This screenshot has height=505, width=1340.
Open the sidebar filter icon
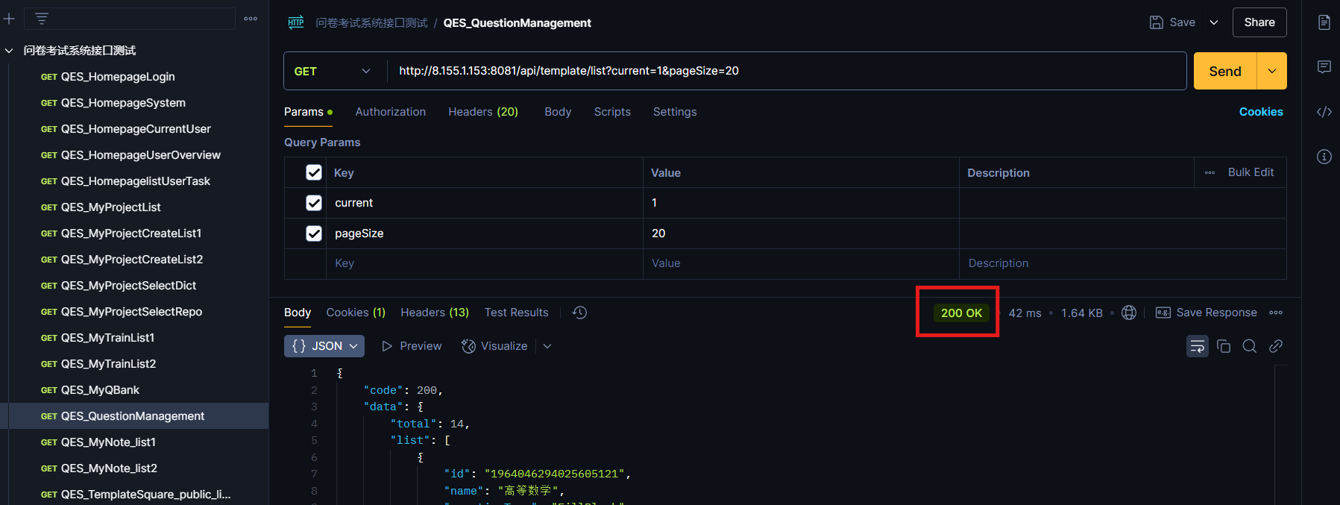[42, 19]
